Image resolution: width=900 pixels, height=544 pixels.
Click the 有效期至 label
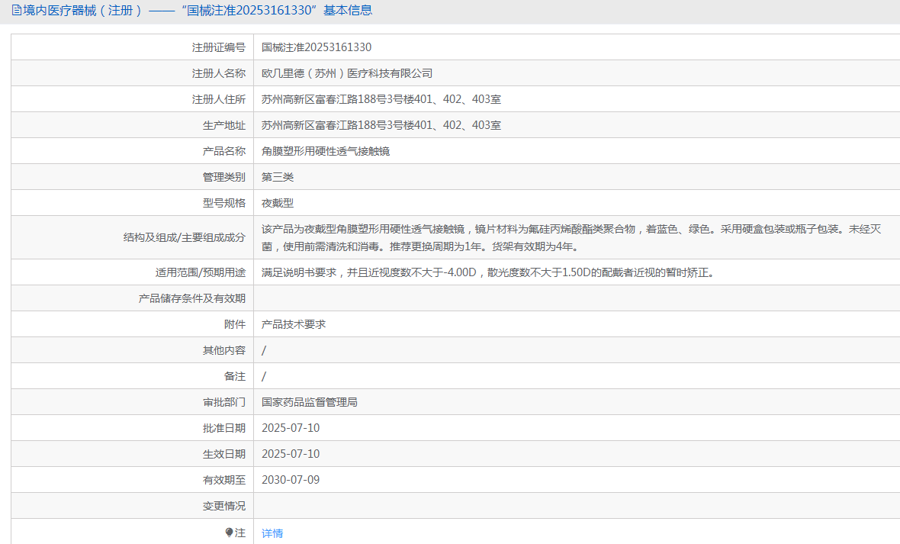pyautogui.click(x=223, y=480)
